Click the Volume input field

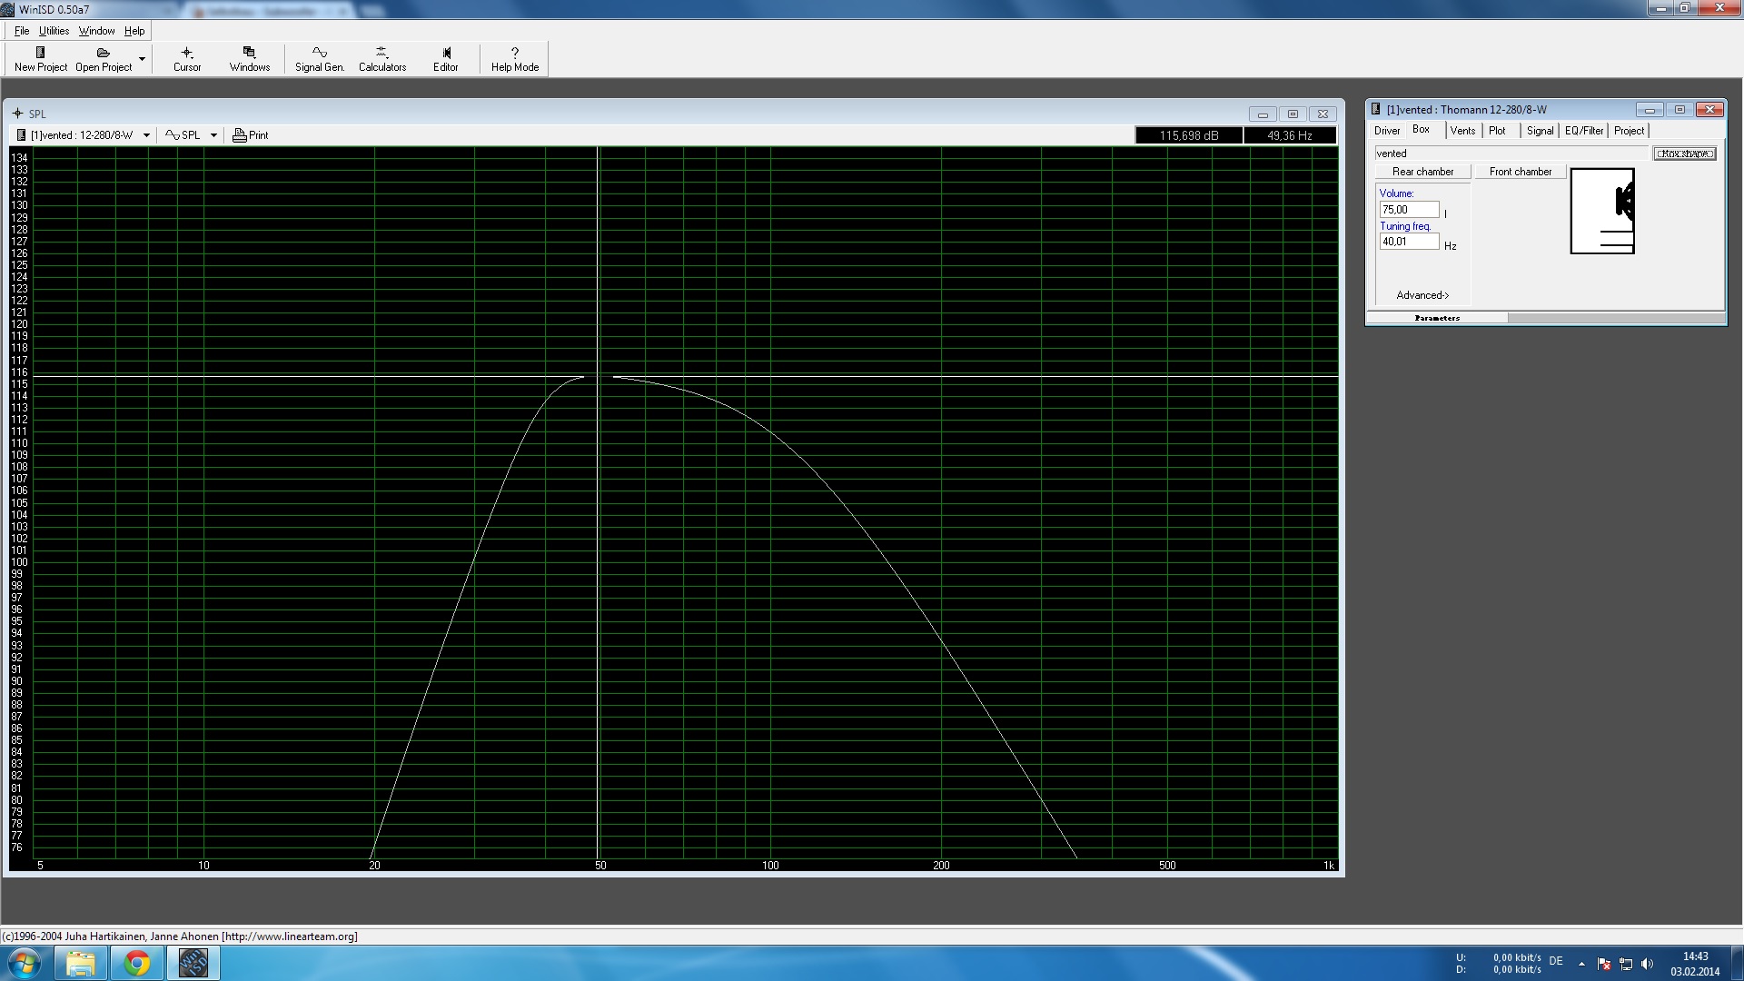click(x=1408, y=210)
